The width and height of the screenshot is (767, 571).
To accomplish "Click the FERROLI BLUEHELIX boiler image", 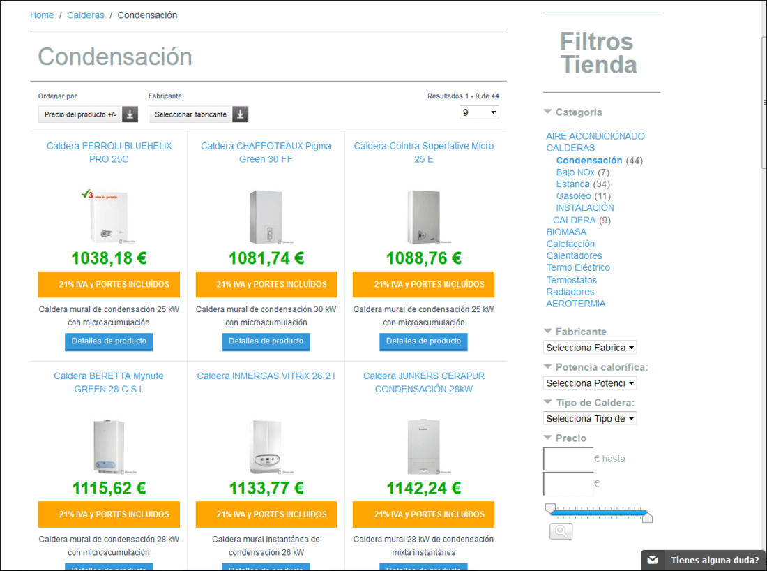I will click(109, 216).
